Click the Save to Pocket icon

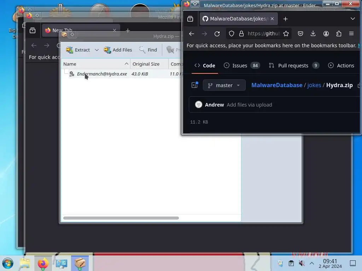coord(300,34)
